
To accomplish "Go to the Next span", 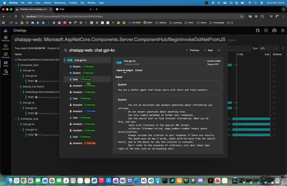I will [208, 50].
